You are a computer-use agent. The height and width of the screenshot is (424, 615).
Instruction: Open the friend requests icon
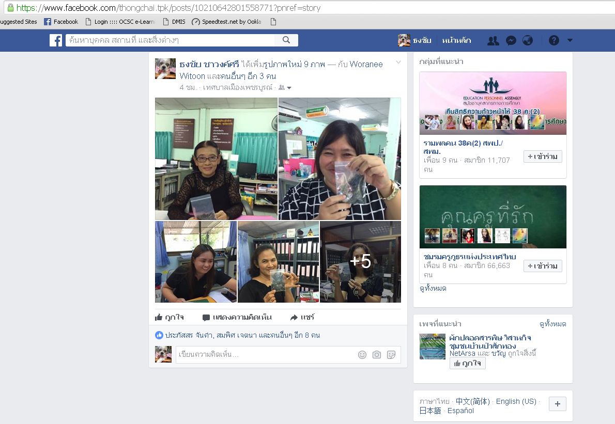point(493,41)
